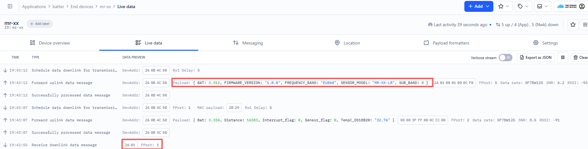Copy DevAddr in 19:43:12 Schedule downlink row
Viewport: 588px width, 149px height.
point(156,70)
